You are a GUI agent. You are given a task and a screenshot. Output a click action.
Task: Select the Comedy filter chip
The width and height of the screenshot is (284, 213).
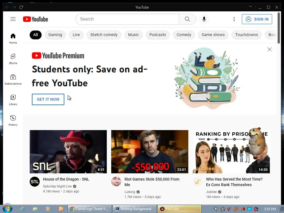tap(184, 35)
